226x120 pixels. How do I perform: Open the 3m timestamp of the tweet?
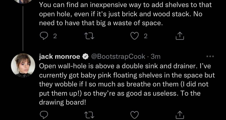click(x=156, y=57)
